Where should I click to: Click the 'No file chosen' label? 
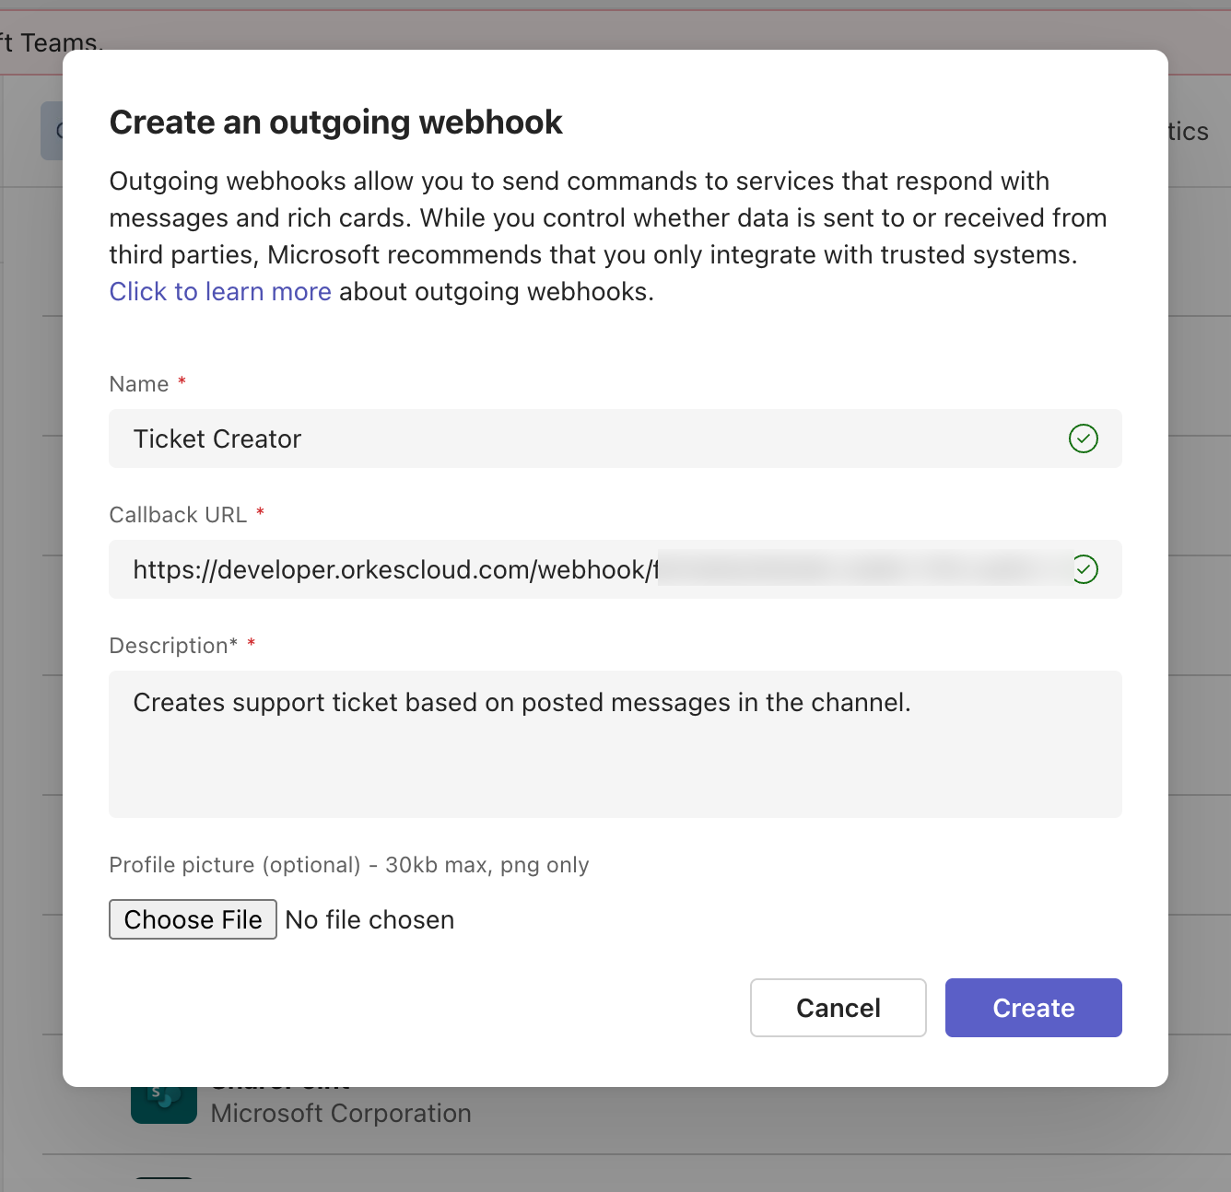coord(369,919)
